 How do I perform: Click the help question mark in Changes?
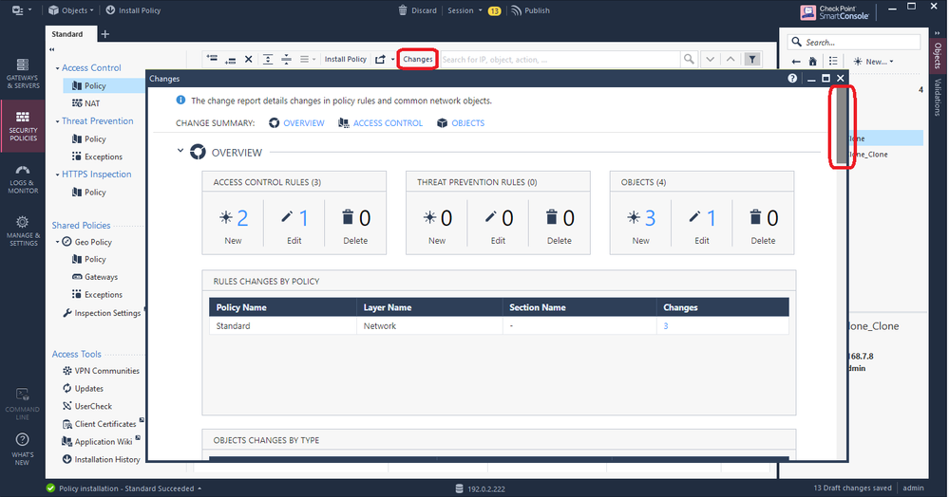point(792,78)
